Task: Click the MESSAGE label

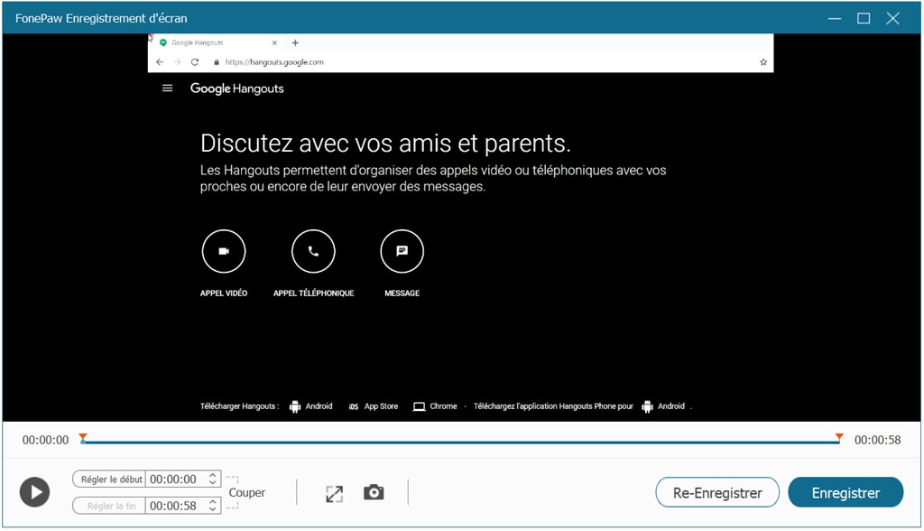Action: point(402,293)
